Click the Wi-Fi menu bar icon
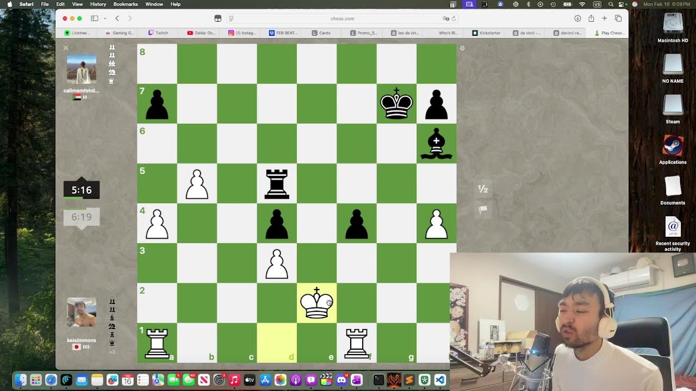 [x=582, y=4]
